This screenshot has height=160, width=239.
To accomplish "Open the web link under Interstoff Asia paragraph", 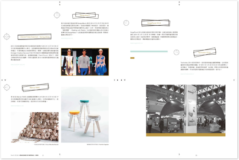I will 18,65.
